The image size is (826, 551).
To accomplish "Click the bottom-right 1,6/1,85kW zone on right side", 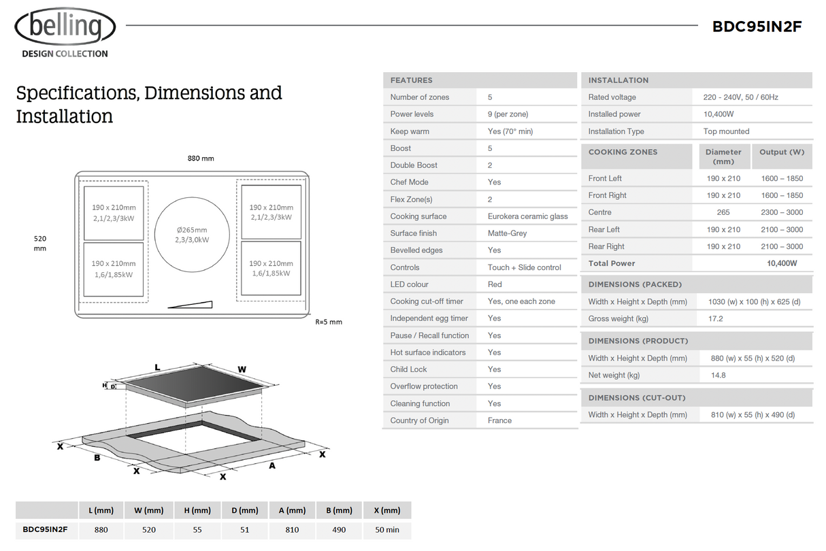I will (271, 268).
